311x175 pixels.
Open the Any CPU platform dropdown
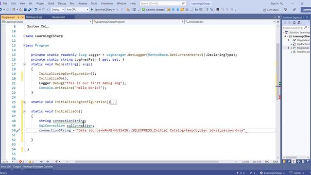(77, 10)
